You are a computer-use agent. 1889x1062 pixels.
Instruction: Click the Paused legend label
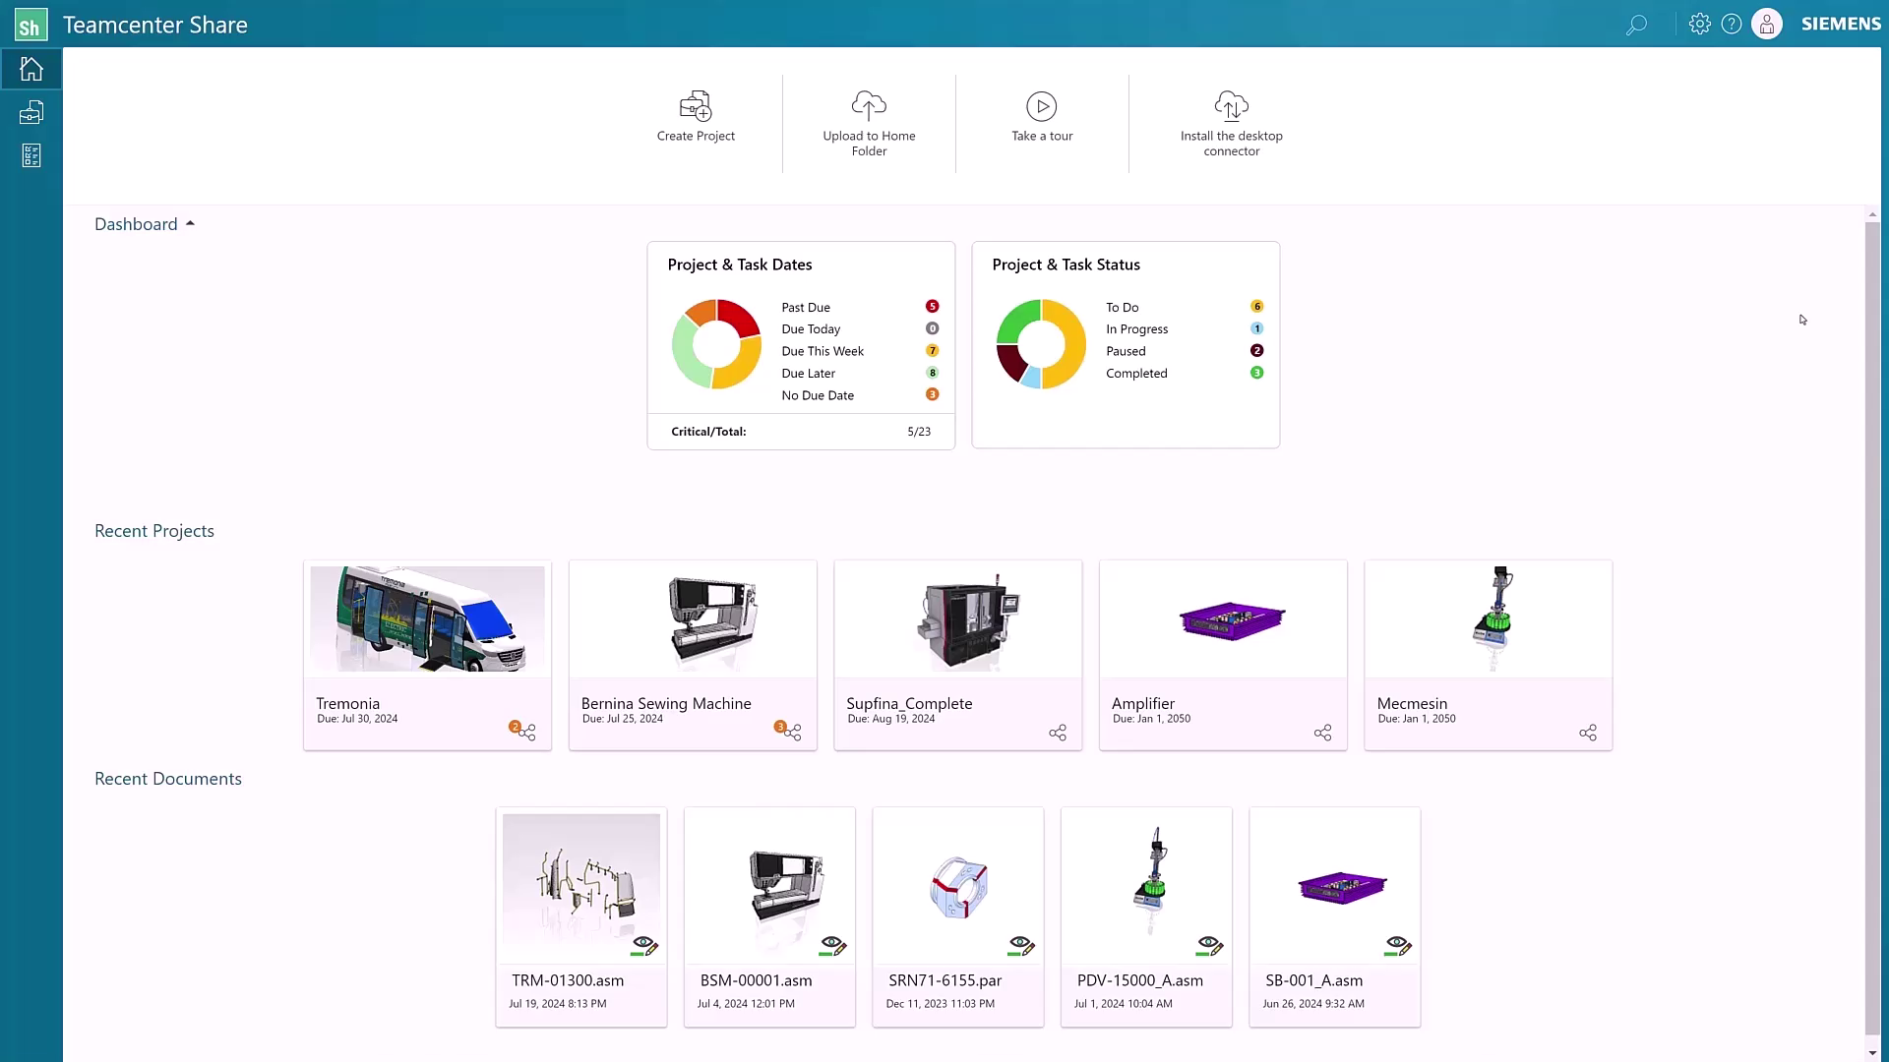(x=1126, y=351)
